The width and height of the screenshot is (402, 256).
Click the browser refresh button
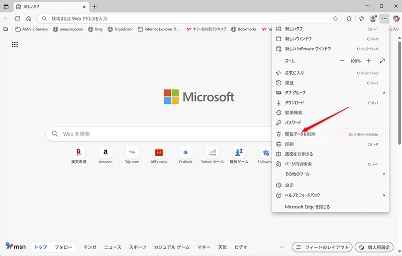(18, 19)
